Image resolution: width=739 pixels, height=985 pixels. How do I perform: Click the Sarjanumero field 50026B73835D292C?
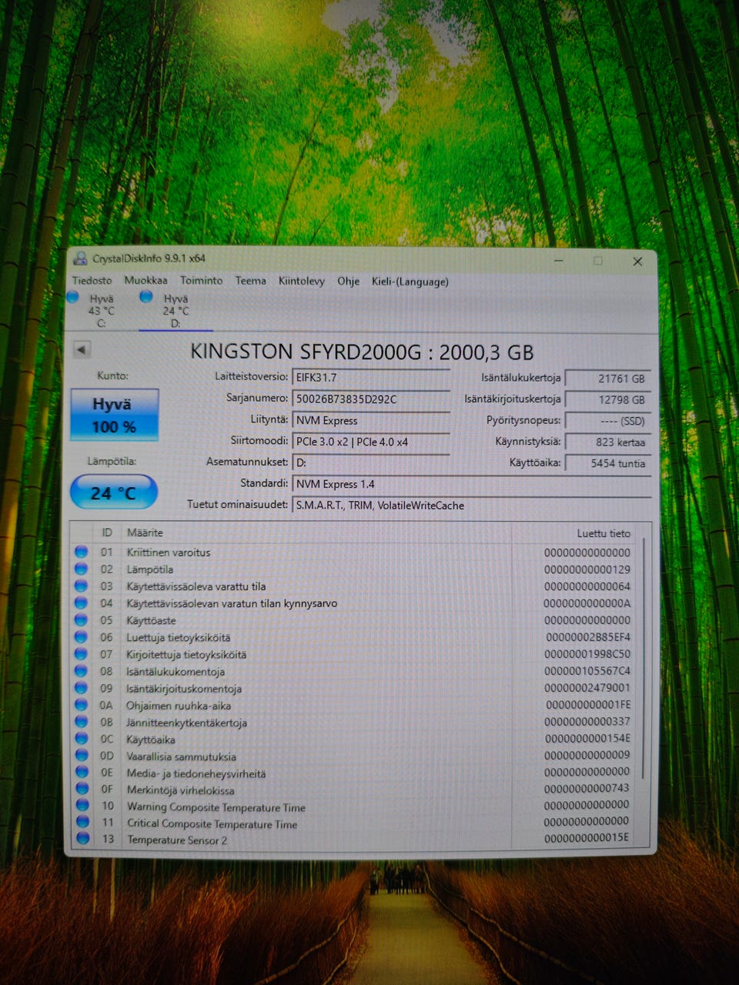click(x=371, y=399)
